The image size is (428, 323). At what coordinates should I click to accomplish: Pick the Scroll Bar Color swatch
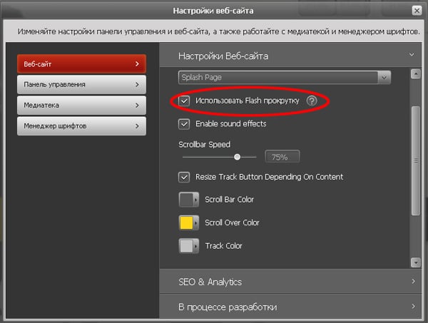[188, 200]
